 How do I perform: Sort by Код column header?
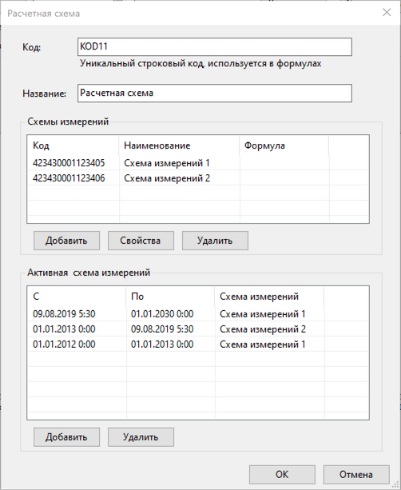click(x=73, y=145)
